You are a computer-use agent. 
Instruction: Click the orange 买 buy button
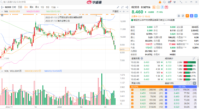(x=187, y=16)
